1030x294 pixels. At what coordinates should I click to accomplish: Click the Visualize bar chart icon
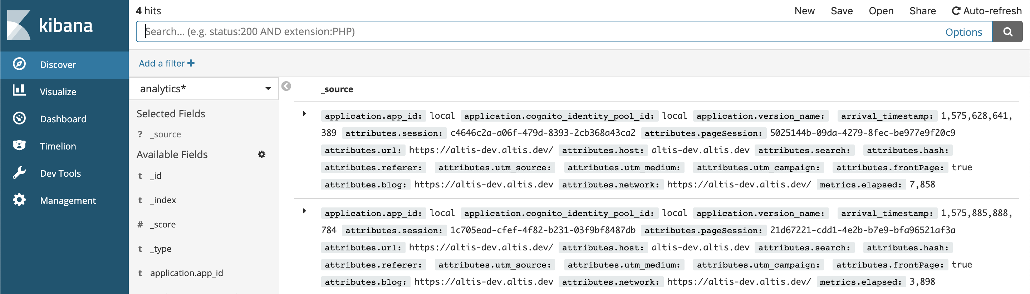tap(19, 90)
